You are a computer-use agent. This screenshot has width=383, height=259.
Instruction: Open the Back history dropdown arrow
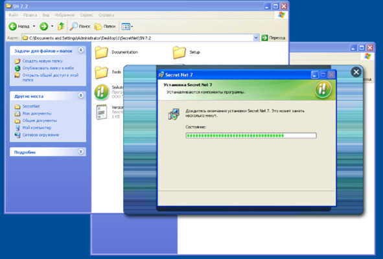pos(34,26)
